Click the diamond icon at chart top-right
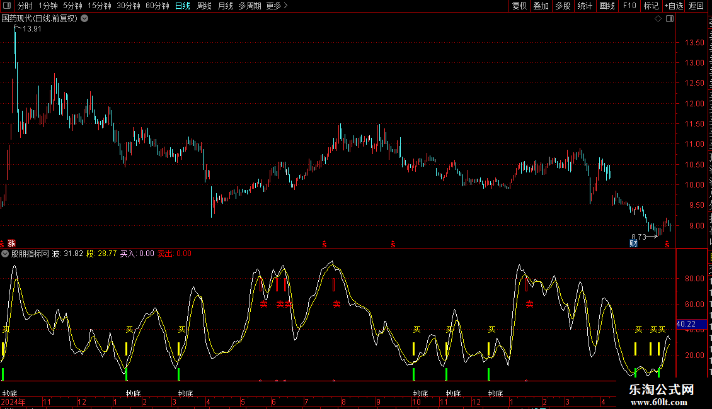The image size is (712, 409). point(658,19)
